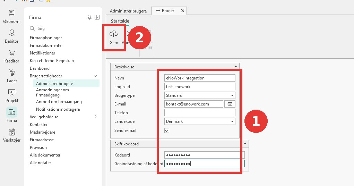Click the empty Telefon field
Screen dimensions: 354x186
[x=200, y=112]
